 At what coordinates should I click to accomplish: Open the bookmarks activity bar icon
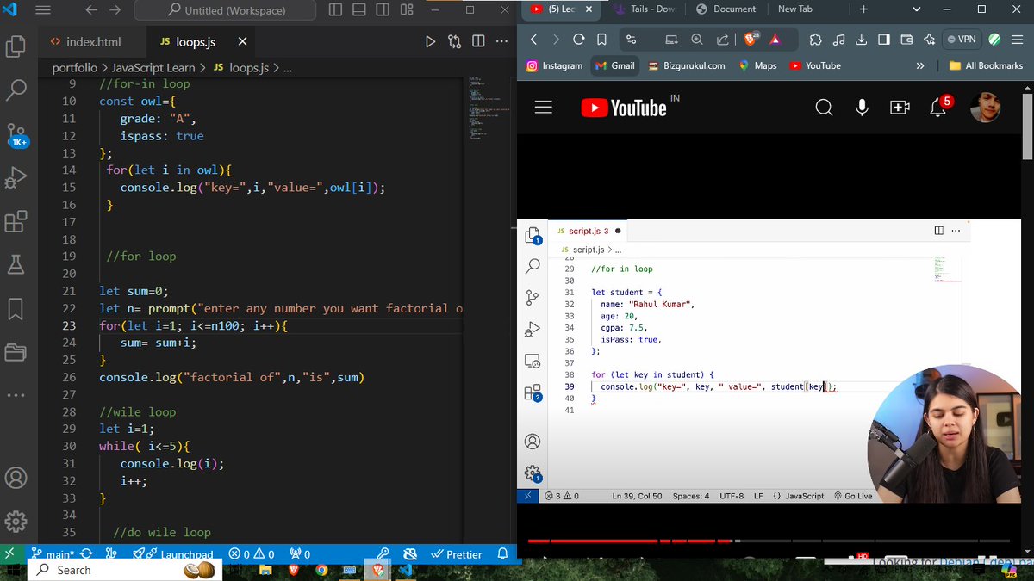[16, 309]
